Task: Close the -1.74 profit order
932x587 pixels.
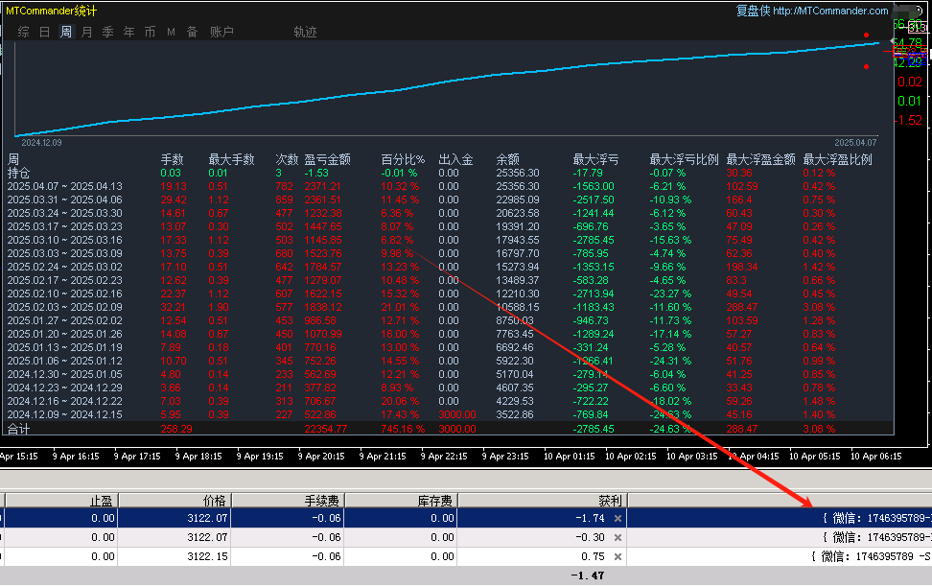Action: [x=617, y=519]
